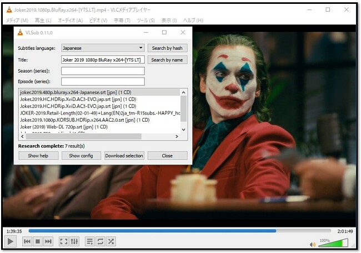
Task: Toggle loop repeat mode
Action: [x=100, y=241]
